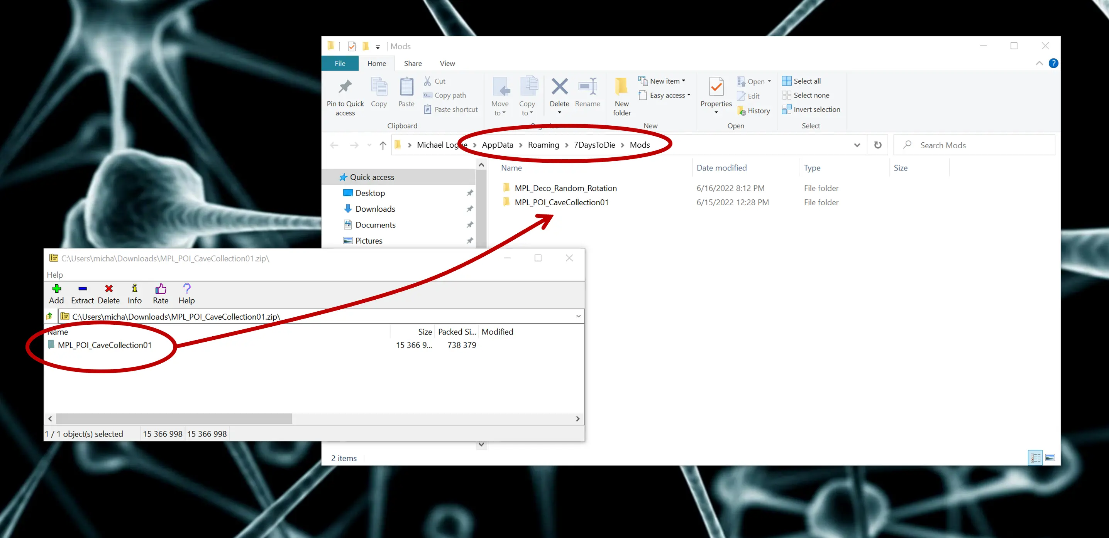Sort by Date modified column

click(721, 168)
